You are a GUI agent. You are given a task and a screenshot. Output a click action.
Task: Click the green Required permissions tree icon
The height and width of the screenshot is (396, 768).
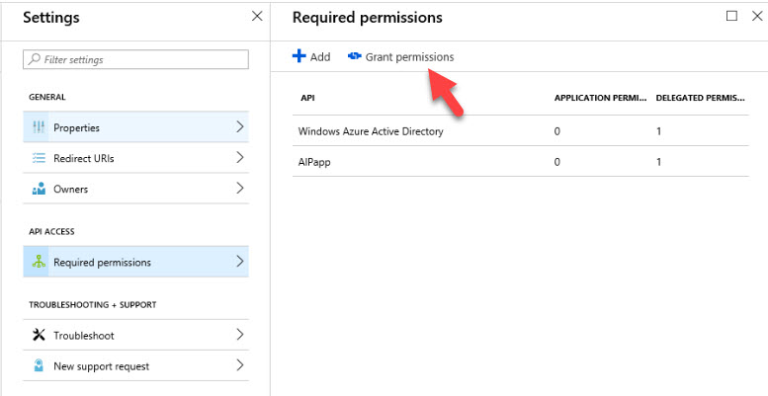click(x=39, y=262)
